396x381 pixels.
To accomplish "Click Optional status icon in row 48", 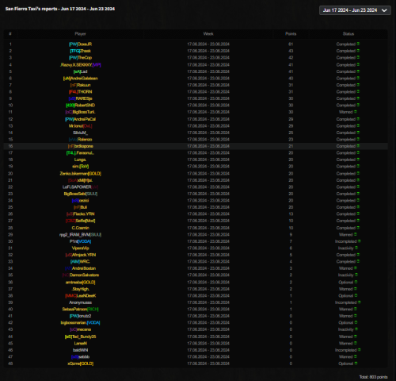I will click(356, 364).
